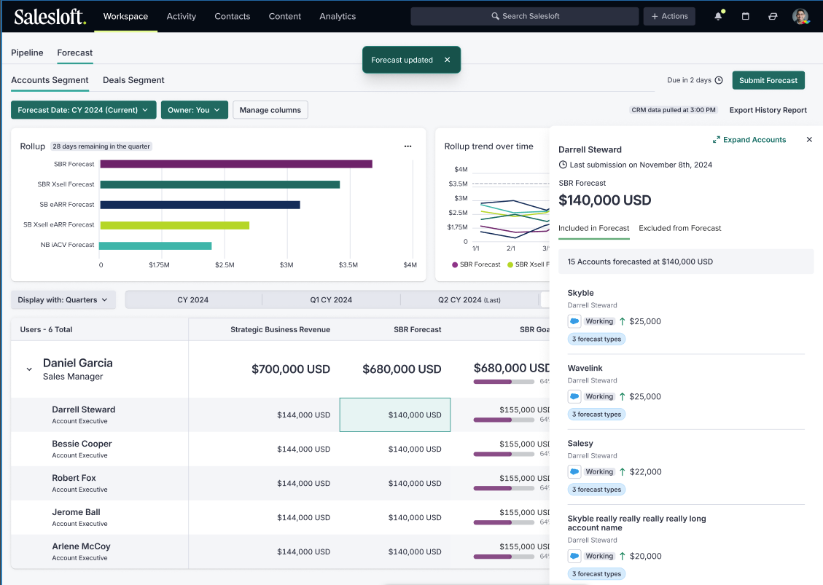Select the Forecast tab
The image size is (823, 585).
click(74, 52)
